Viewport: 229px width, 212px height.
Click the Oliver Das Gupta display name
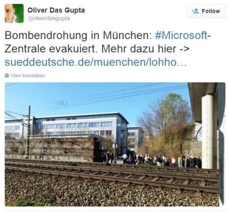(x=56, y=10)
